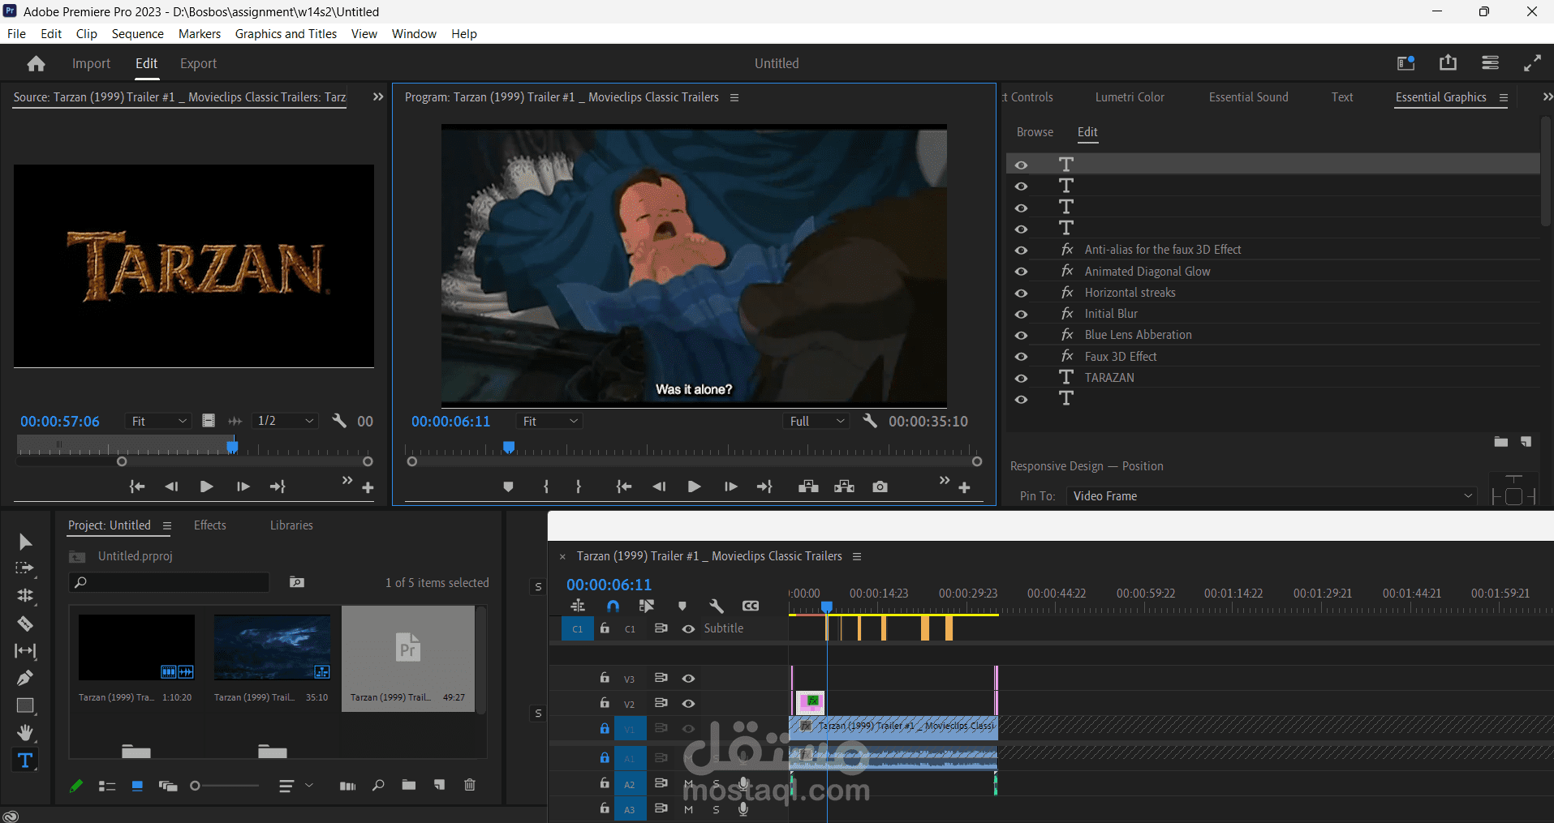Image resolution: width=1554 pixels, height=823 pixels.
Task: Open the Full playback resolution dropdown
Action: (x=817, y=422)
